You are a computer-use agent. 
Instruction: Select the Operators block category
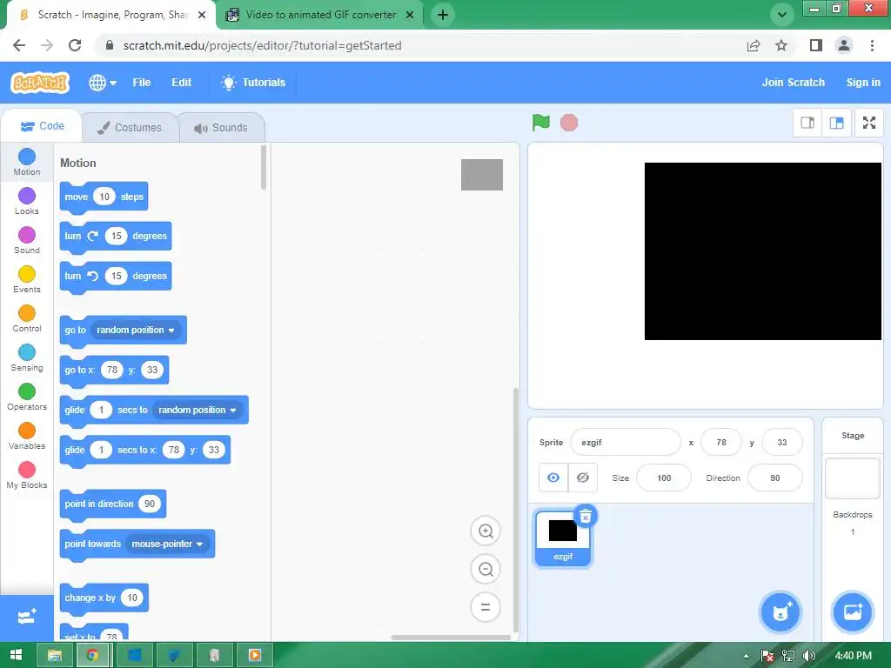click(27, 397)
